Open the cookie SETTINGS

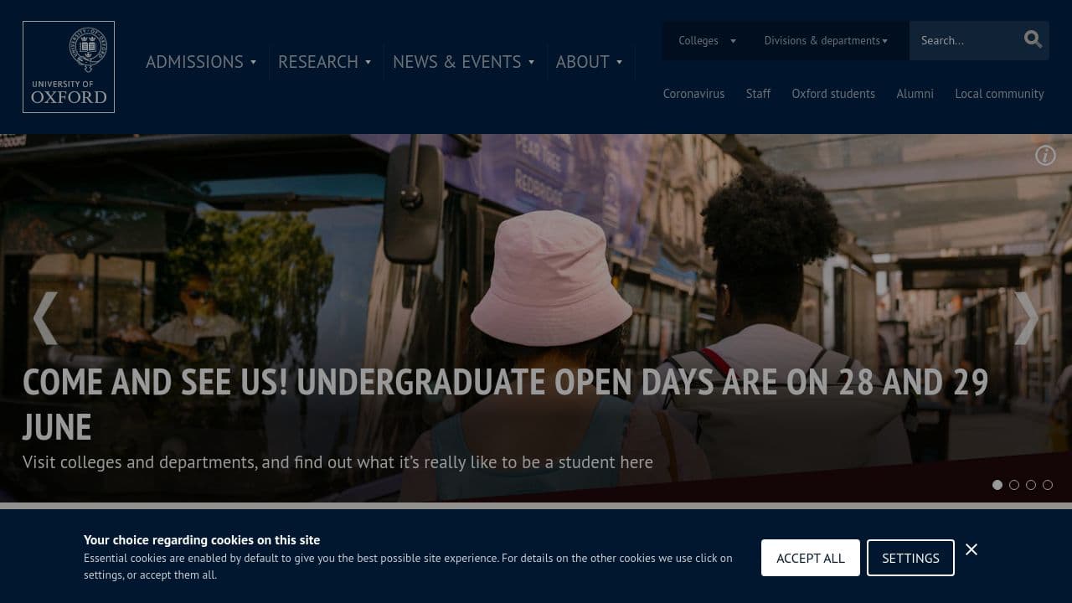tap(910, 558)
